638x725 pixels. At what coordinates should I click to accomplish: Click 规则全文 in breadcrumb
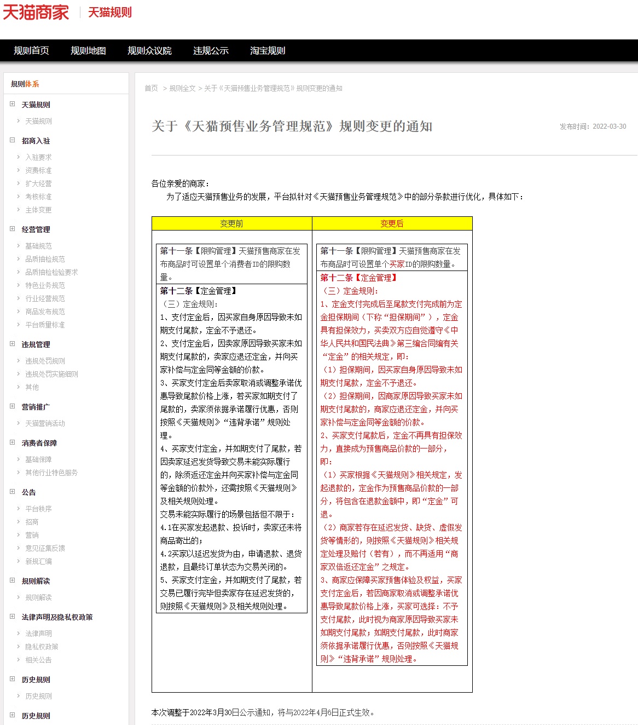[x=182, y=88]
